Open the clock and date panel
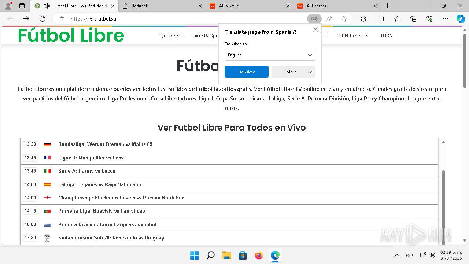Screen dimensions: 469x264 click(x=451, y=255)
